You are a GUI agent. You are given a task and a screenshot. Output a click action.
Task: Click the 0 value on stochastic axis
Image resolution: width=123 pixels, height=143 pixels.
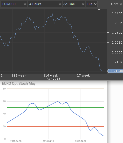(x=5, y=139)
